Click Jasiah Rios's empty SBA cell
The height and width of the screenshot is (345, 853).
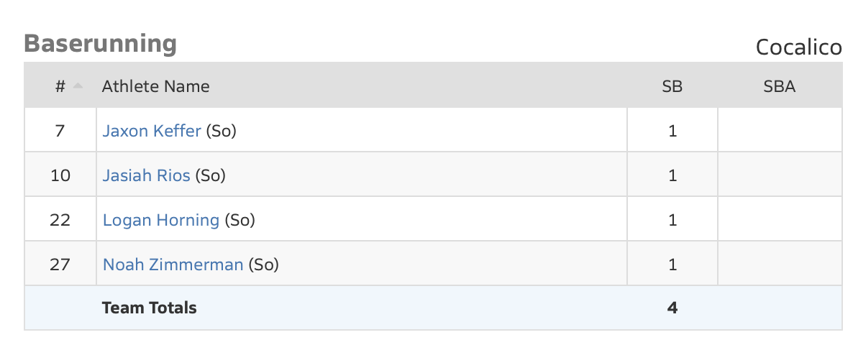[x=779, y=175]
